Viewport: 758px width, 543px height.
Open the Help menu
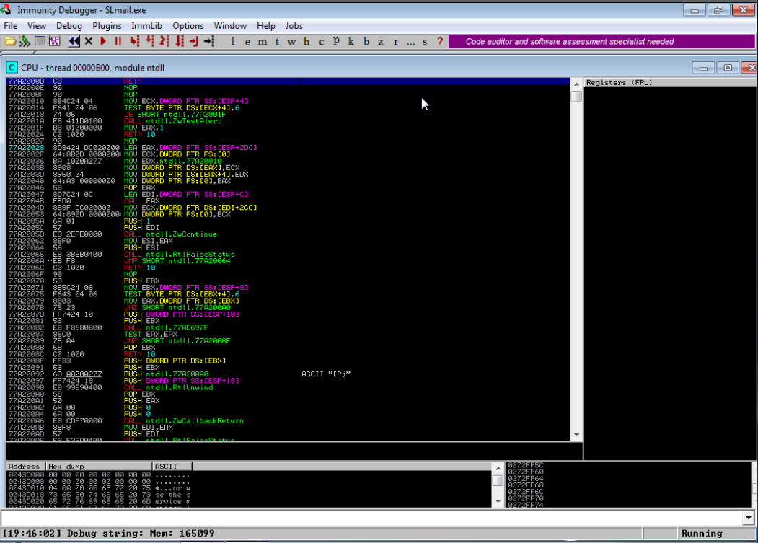point(266,26)
